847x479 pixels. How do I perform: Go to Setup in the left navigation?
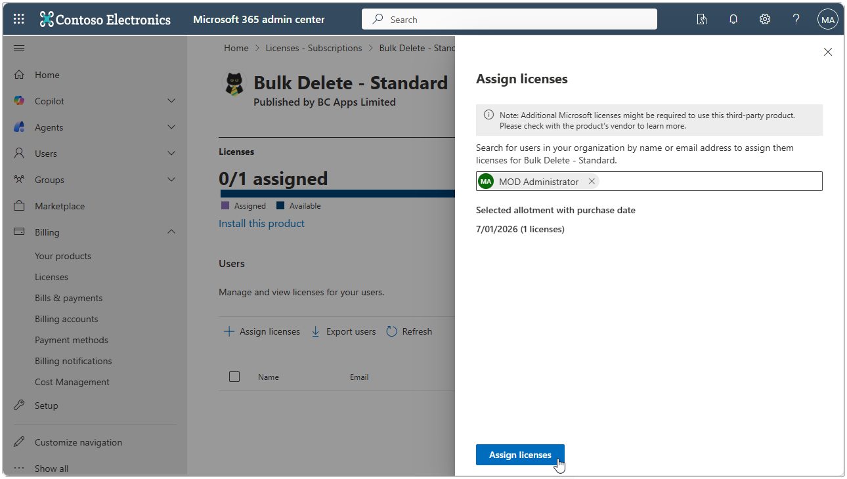click(45, 405)
